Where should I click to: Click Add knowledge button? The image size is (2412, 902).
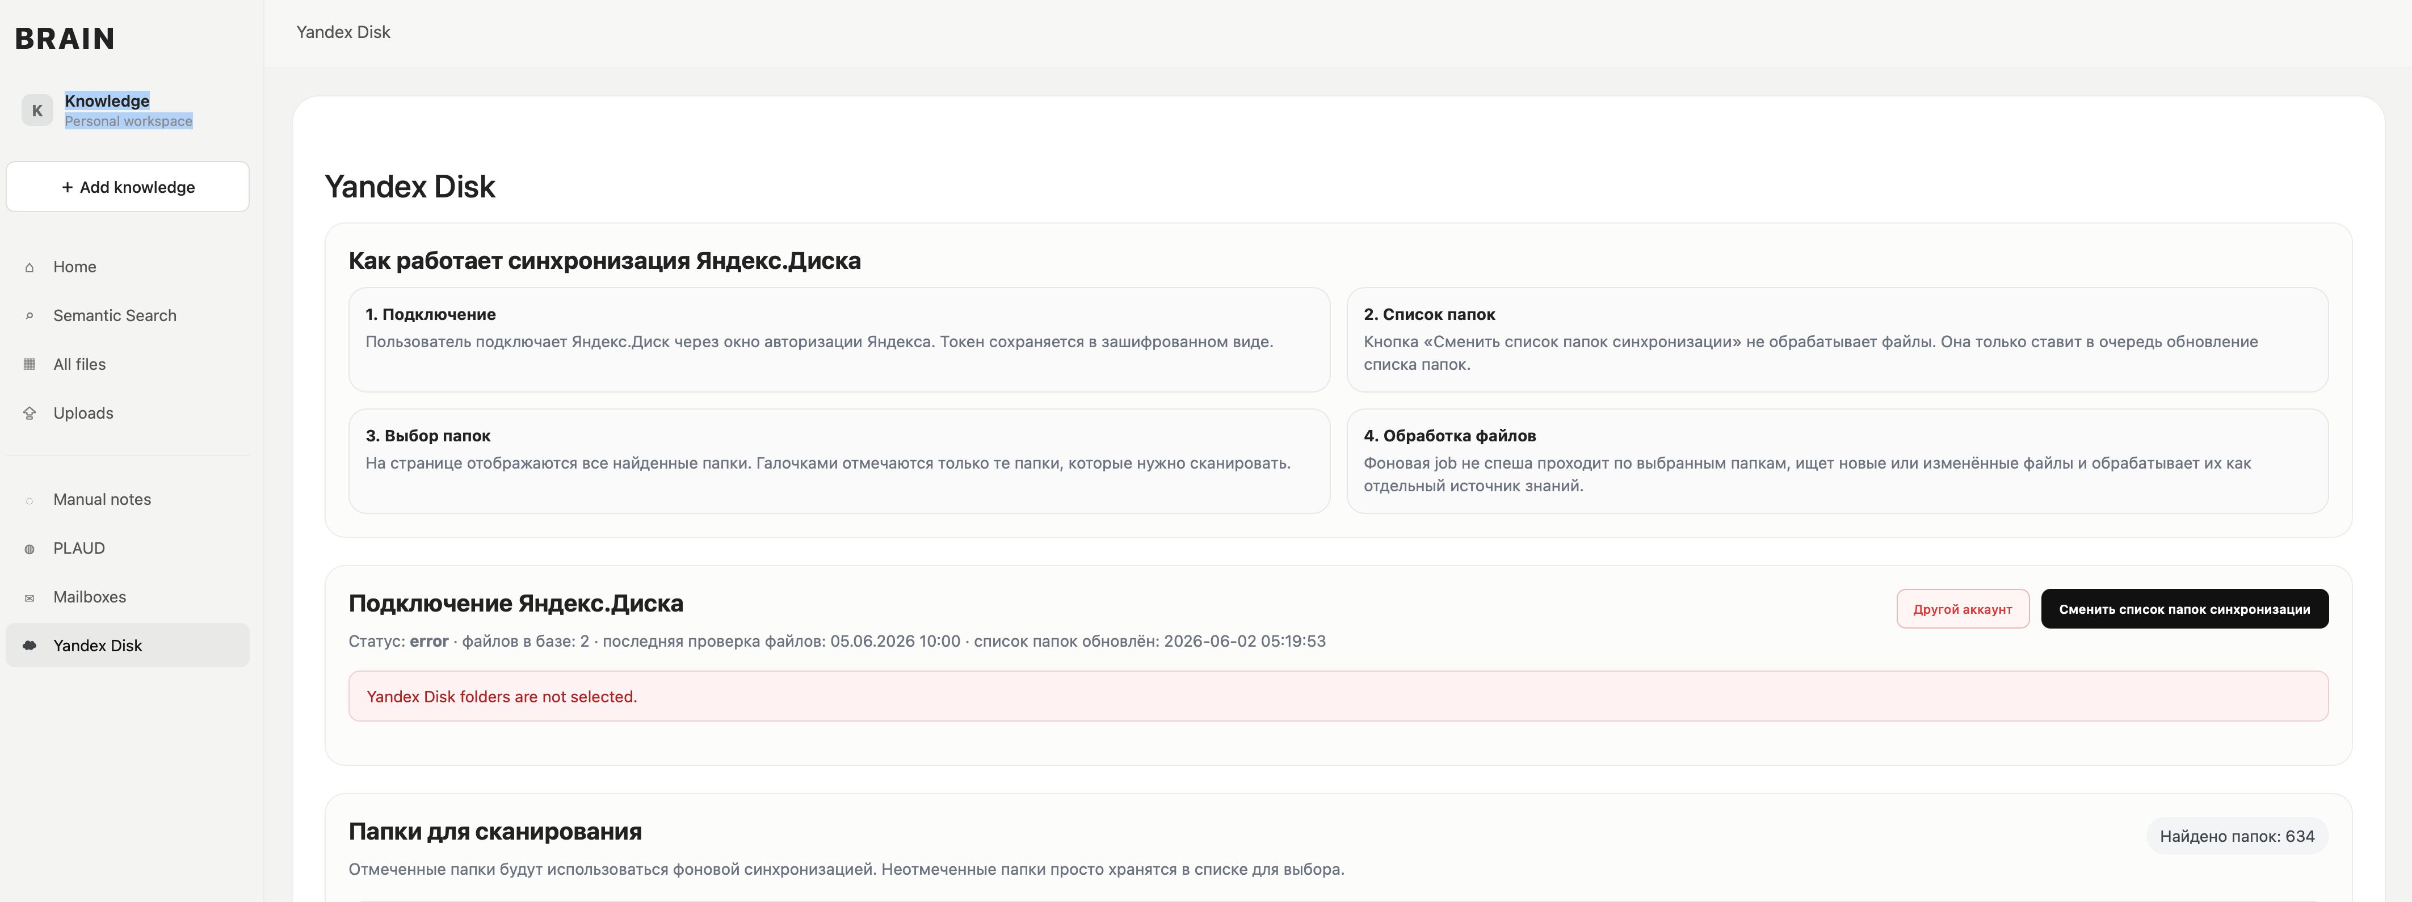click(127, 187)
